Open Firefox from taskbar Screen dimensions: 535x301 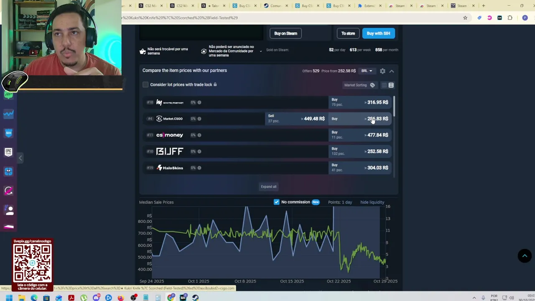click(121, 298)
